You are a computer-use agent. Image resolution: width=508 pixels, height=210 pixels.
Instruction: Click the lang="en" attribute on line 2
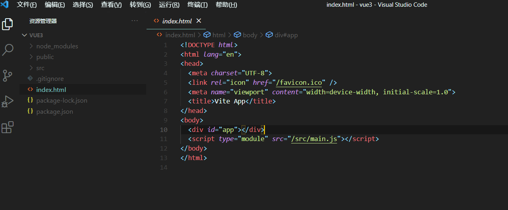click(220, 54)
